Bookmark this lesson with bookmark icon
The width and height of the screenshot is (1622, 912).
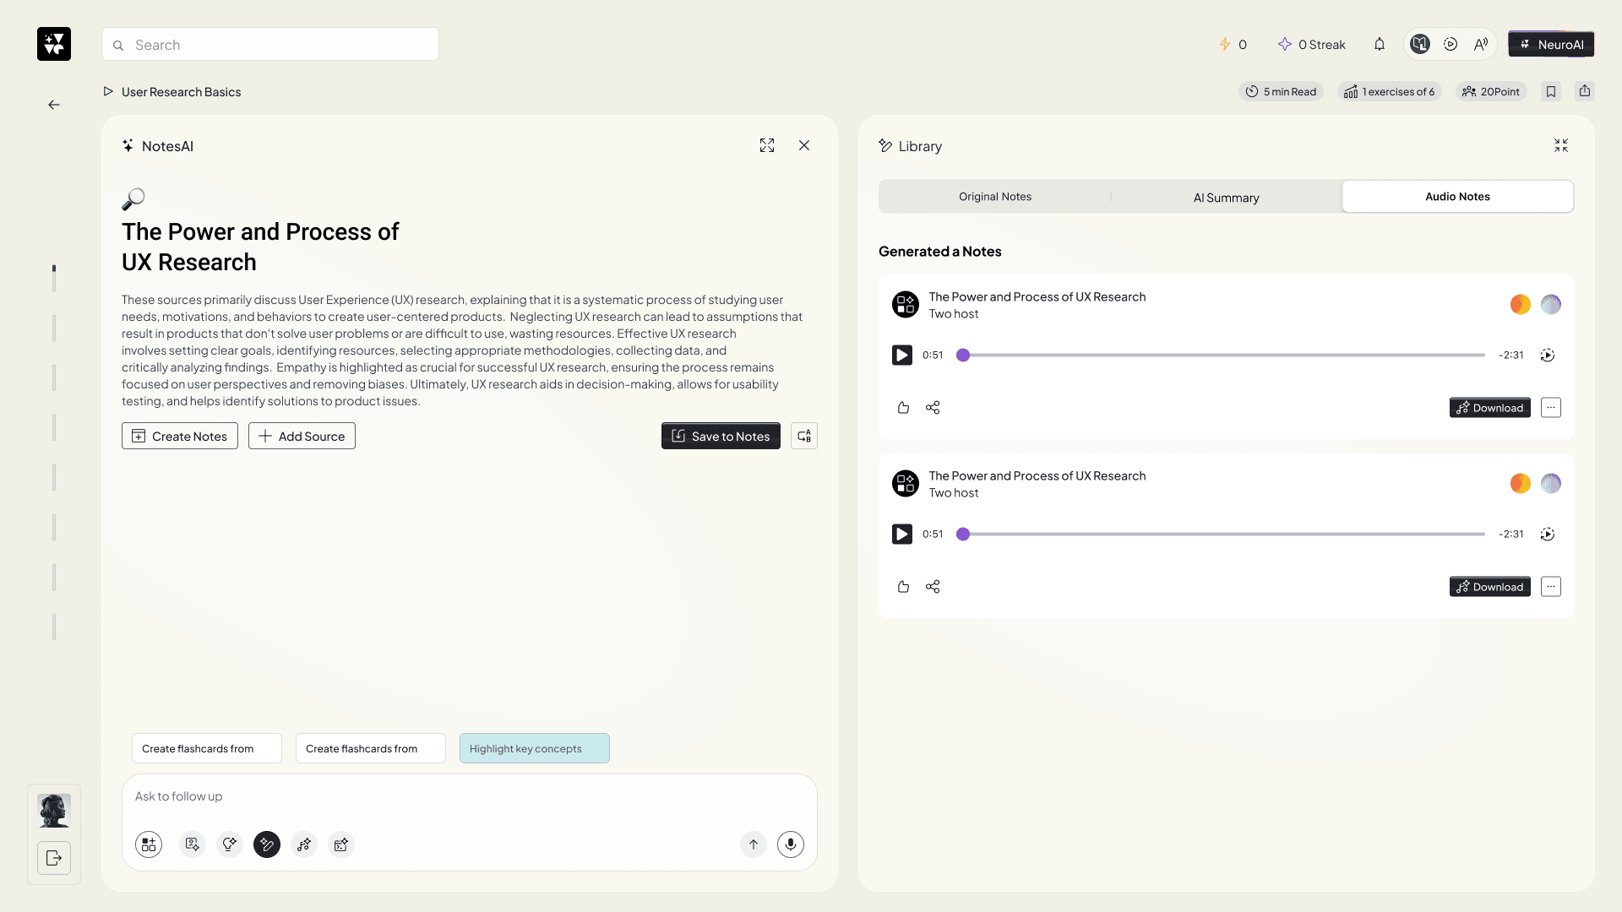1551,91
